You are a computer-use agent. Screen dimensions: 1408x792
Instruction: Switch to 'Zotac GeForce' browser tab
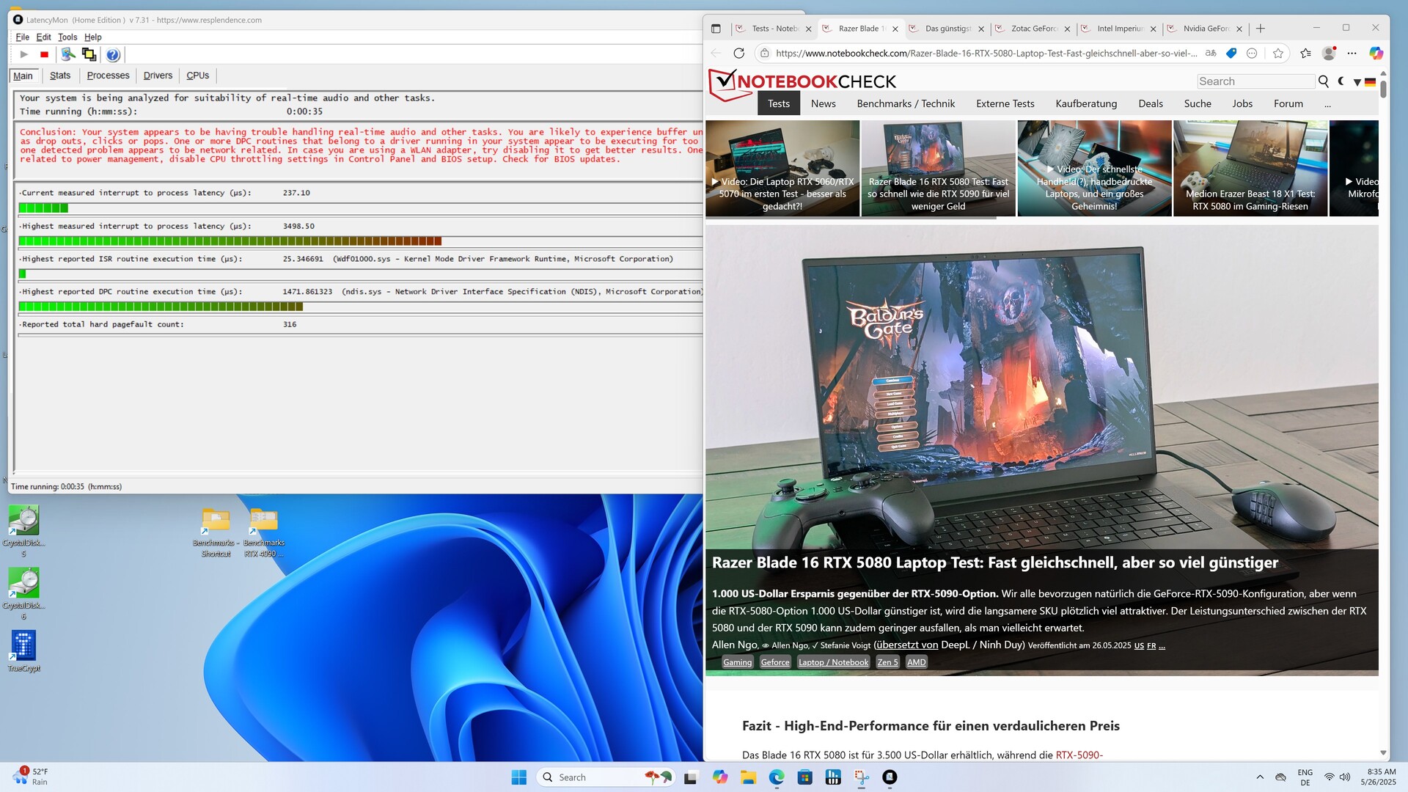1032,29
